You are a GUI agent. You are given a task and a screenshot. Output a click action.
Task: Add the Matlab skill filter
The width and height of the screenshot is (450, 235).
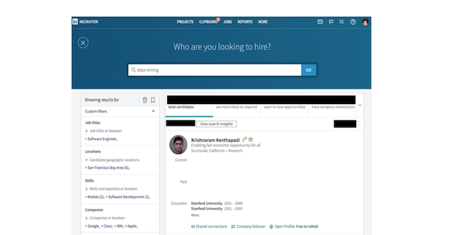94,197
